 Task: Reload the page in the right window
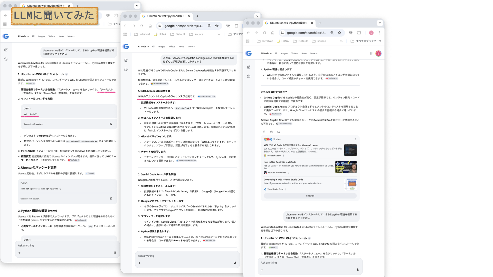264,33
